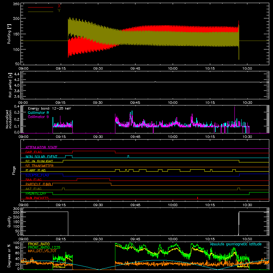273x273 pixels.
Task: Click the NON_SOLAR_EVENT flag label
Action: (x=41, y=157)
